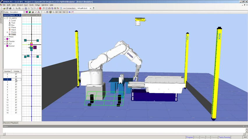Click the Save all files icon

[x=7, y=8]
